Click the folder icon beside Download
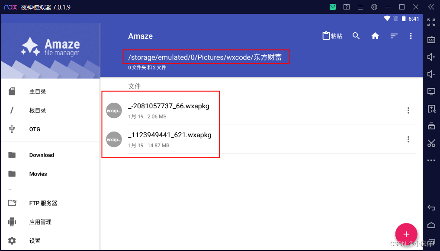This screenshot has height=251, width=440. click(x=12, y=155)
